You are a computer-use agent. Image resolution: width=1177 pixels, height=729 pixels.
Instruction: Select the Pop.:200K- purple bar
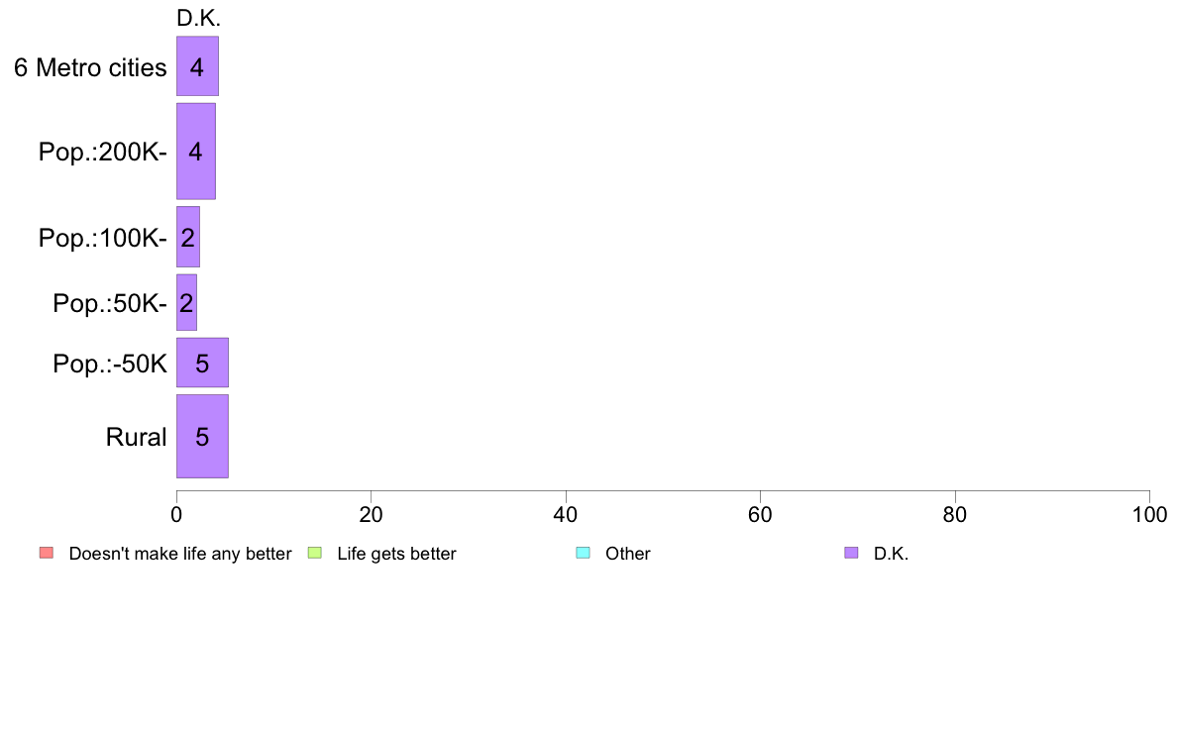[x=196, y=151]
